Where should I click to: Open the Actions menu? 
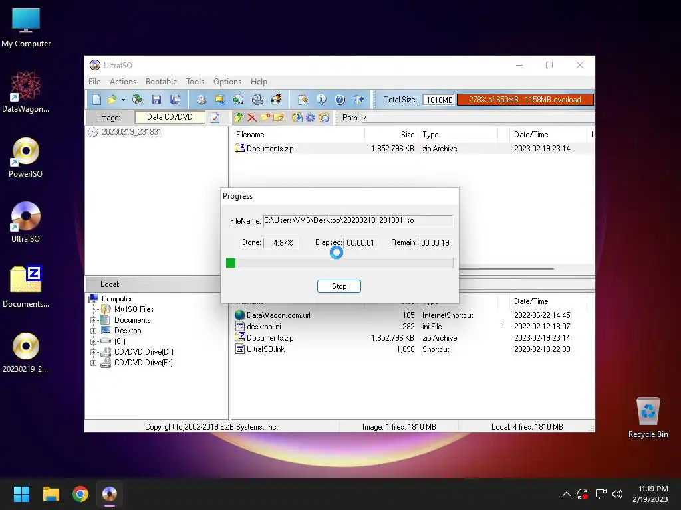click(123, 82)
